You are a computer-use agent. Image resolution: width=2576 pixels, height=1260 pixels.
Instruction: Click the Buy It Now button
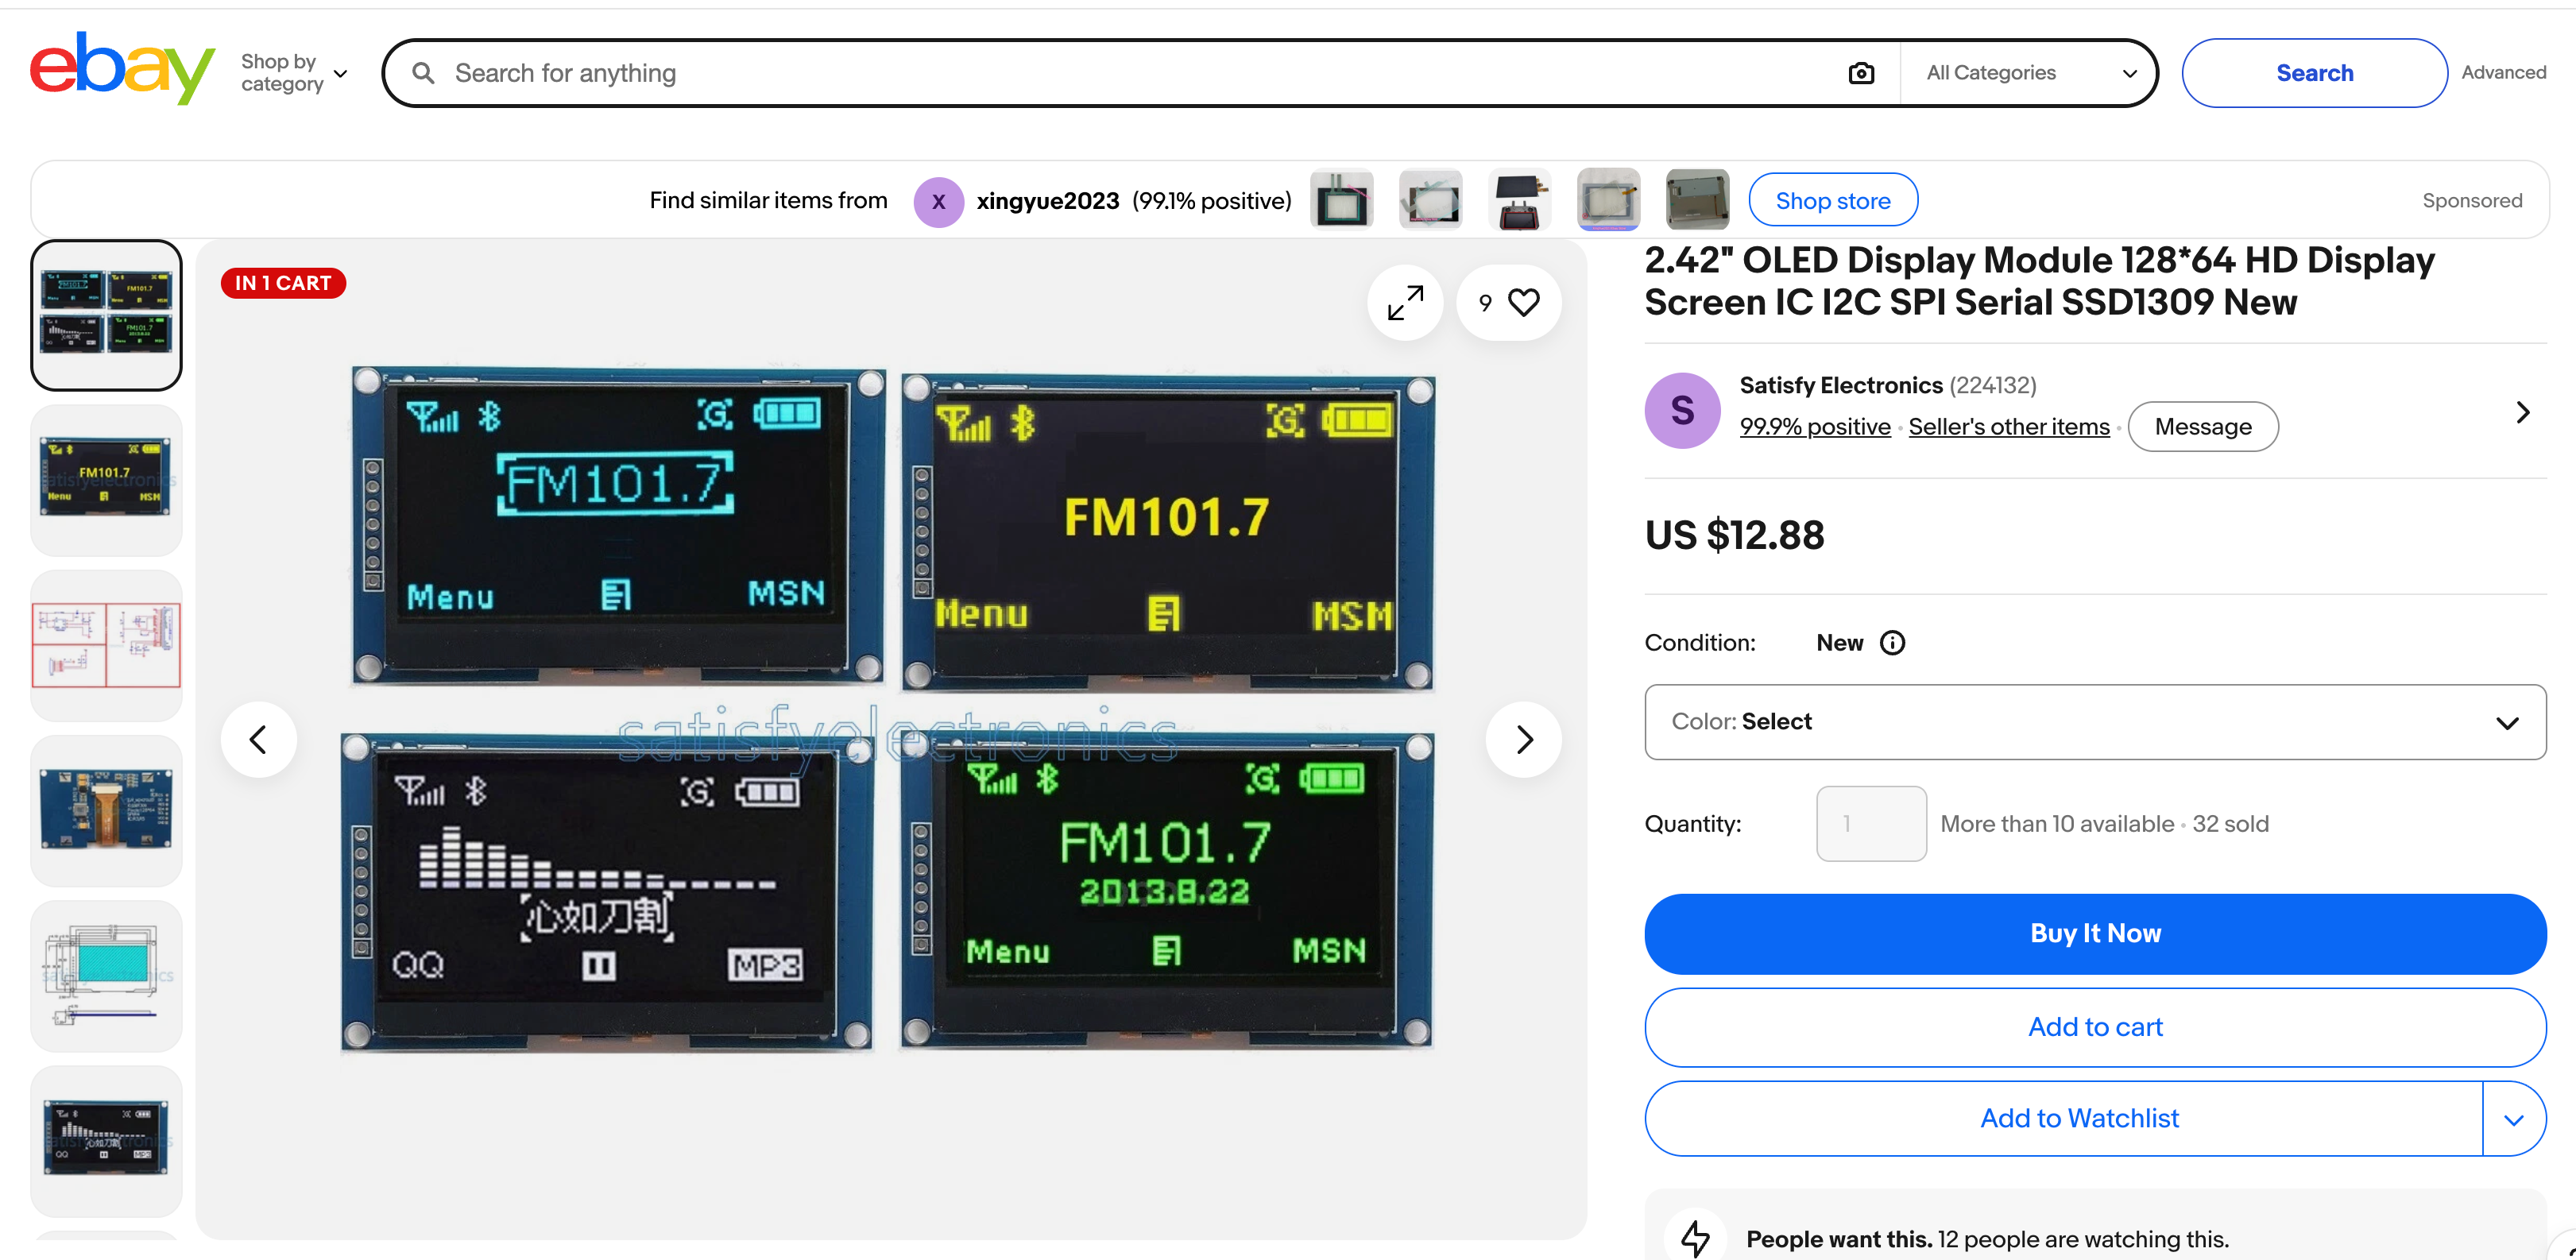[2095, 934]
